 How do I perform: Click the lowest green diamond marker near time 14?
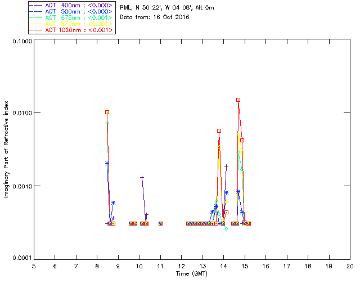coord(226,229)
